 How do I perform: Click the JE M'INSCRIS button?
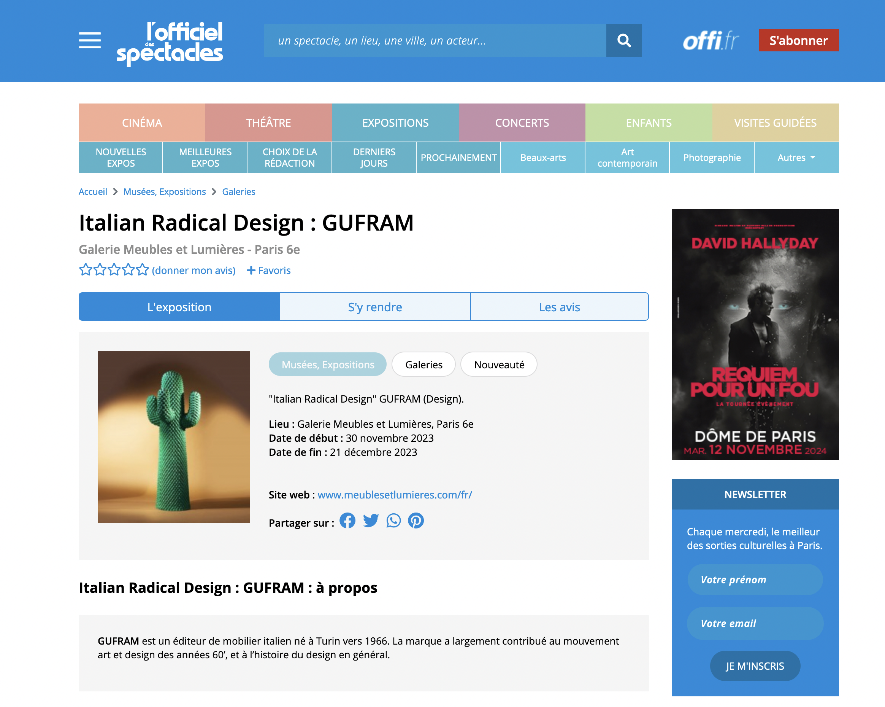pos(755,666)
